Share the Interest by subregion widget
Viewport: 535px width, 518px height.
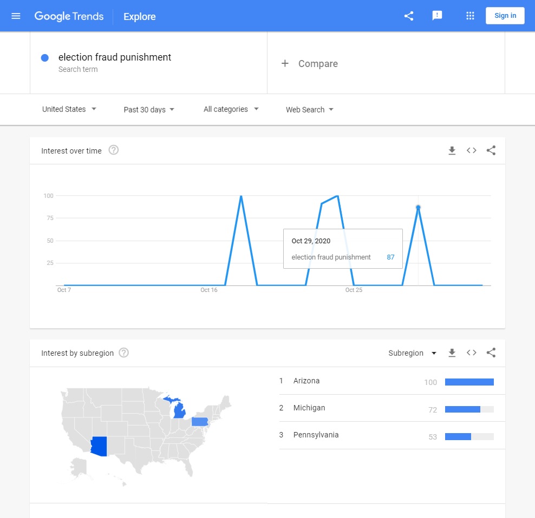[x=491, y=353]
